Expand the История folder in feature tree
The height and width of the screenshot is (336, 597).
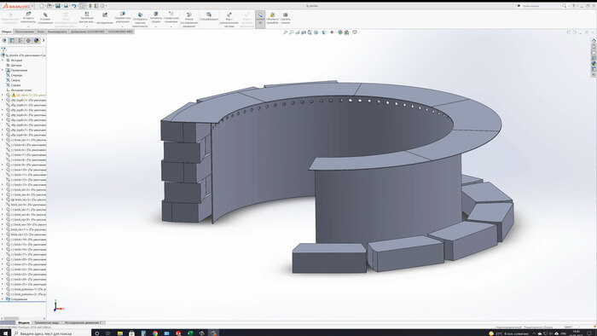(3, 61)
